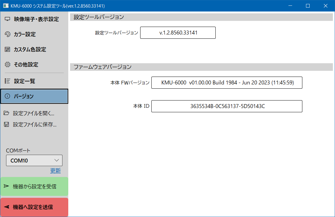Image resolution: width=335 pixels, height=217 pixels.
Task: Click the 設定ツールバージョン value field
Action: pyautogui.click(x=178, y=33)
